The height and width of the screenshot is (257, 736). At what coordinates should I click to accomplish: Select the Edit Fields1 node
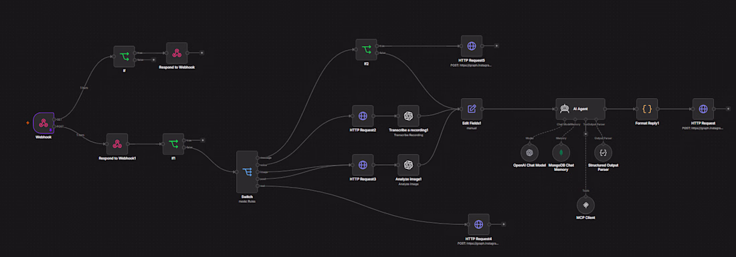[471, 109]
